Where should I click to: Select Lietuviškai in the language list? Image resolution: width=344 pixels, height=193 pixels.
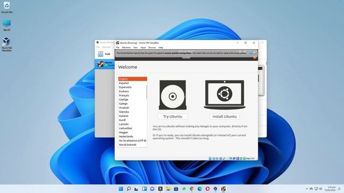click(133, 128)
